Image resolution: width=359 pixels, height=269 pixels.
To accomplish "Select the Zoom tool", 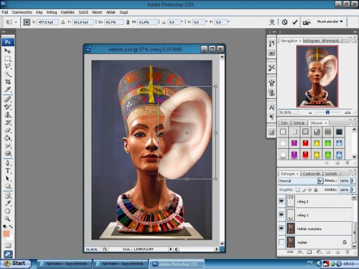I will [8, 219].
